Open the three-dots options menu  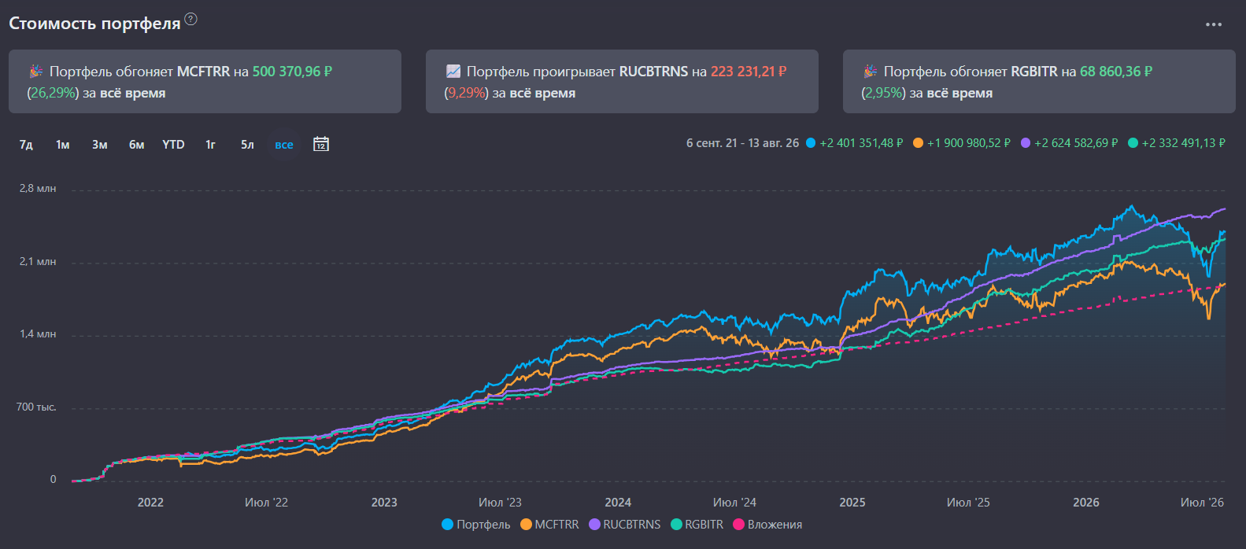point(1214,24)
